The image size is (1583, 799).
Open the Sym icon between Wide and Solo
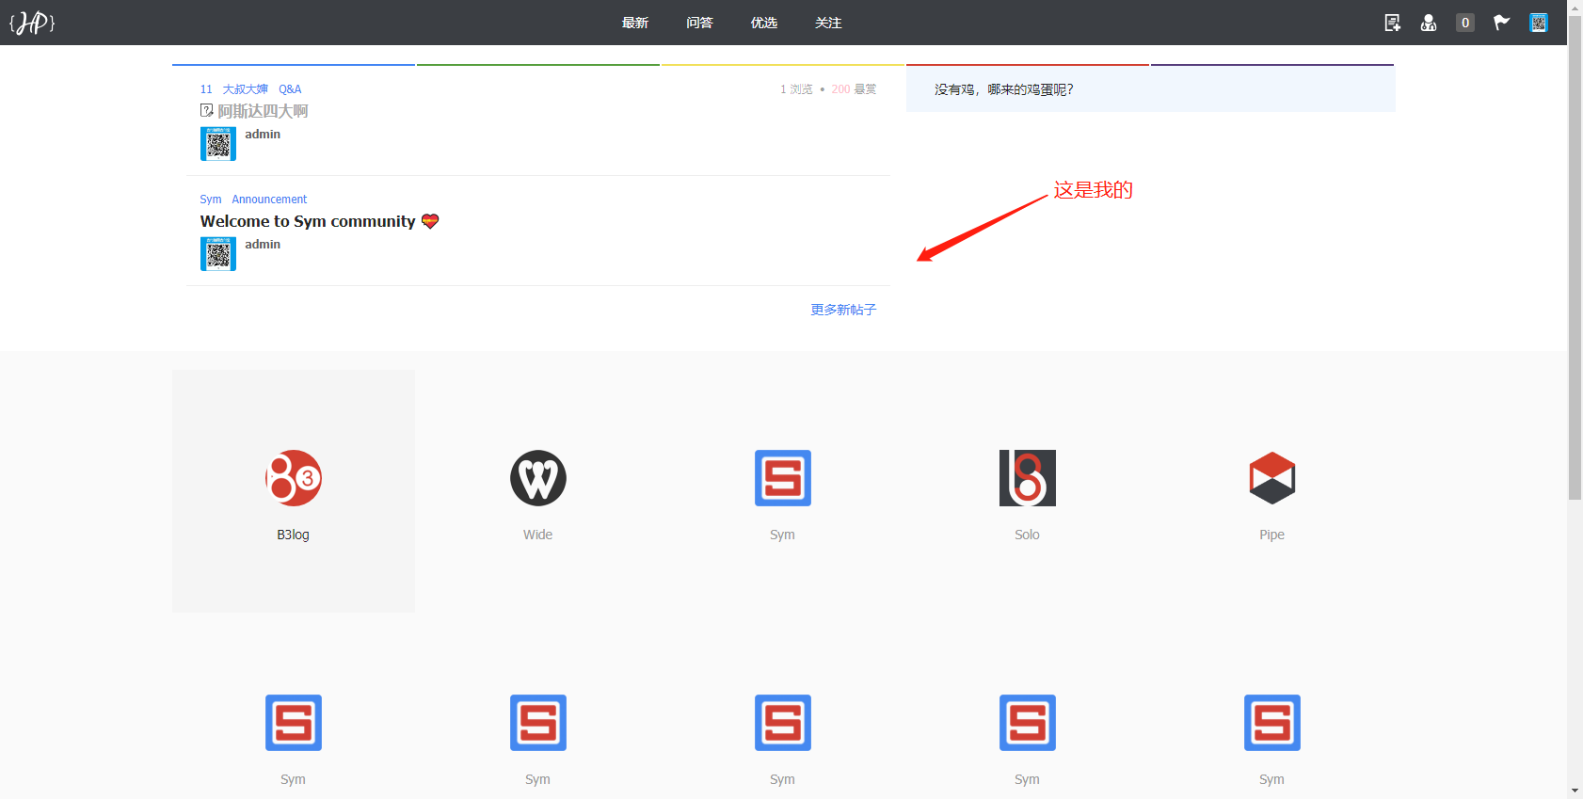tap(783, 478)
